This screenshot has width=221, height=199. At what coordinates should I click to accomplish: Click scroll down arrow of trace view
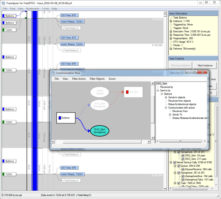165,189
